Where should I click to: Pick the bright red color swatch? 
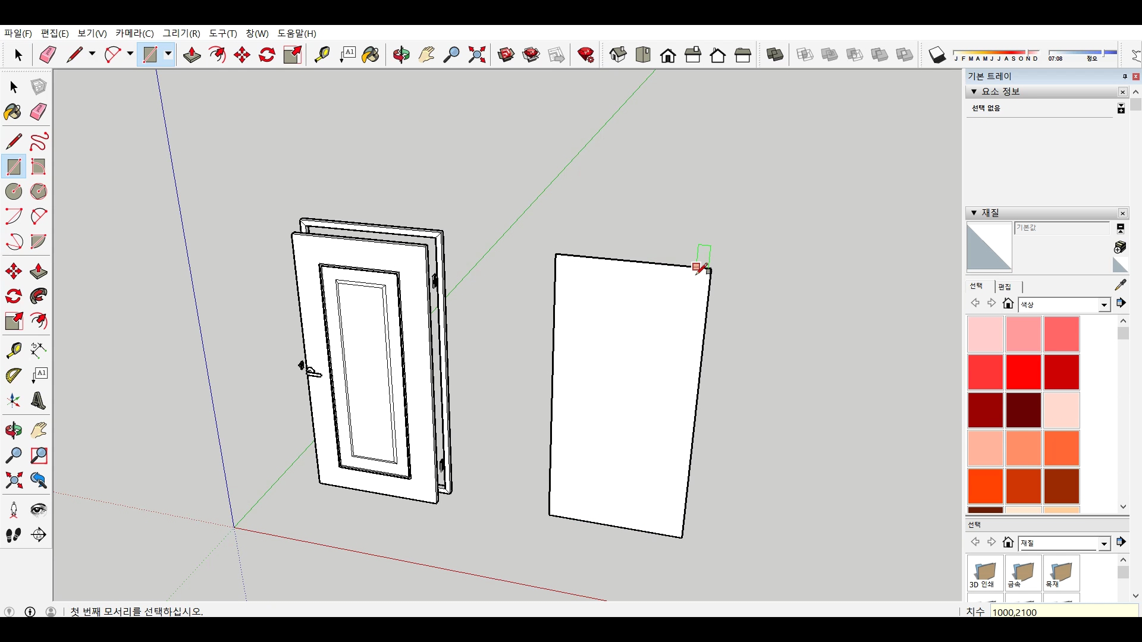coord(1023,372)
